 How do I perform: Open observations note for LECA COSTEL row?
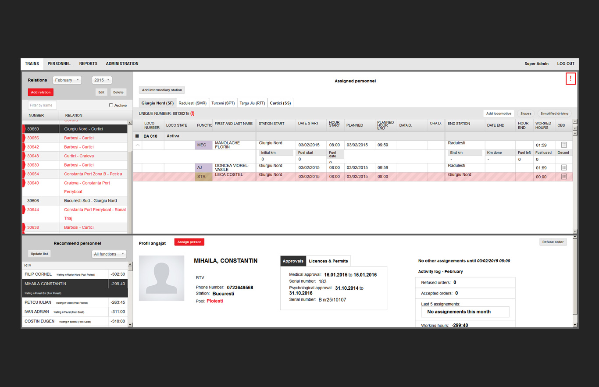tap(564, 176)
